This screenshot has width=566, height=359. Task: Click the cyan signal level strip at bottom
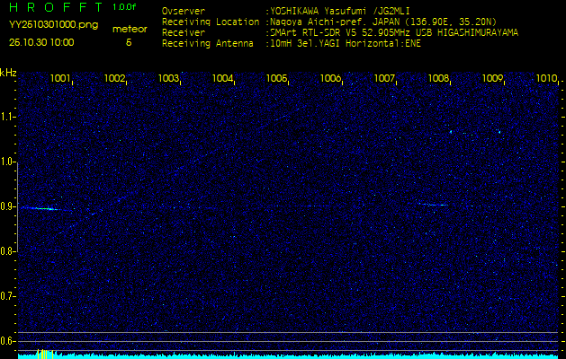(x=289, y=356)
